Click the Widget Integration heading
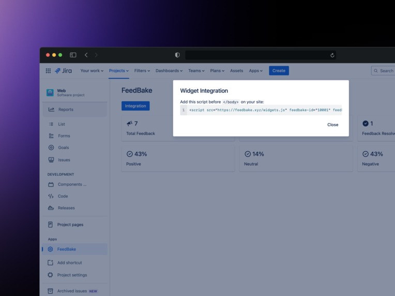 [x=204, y=91]
